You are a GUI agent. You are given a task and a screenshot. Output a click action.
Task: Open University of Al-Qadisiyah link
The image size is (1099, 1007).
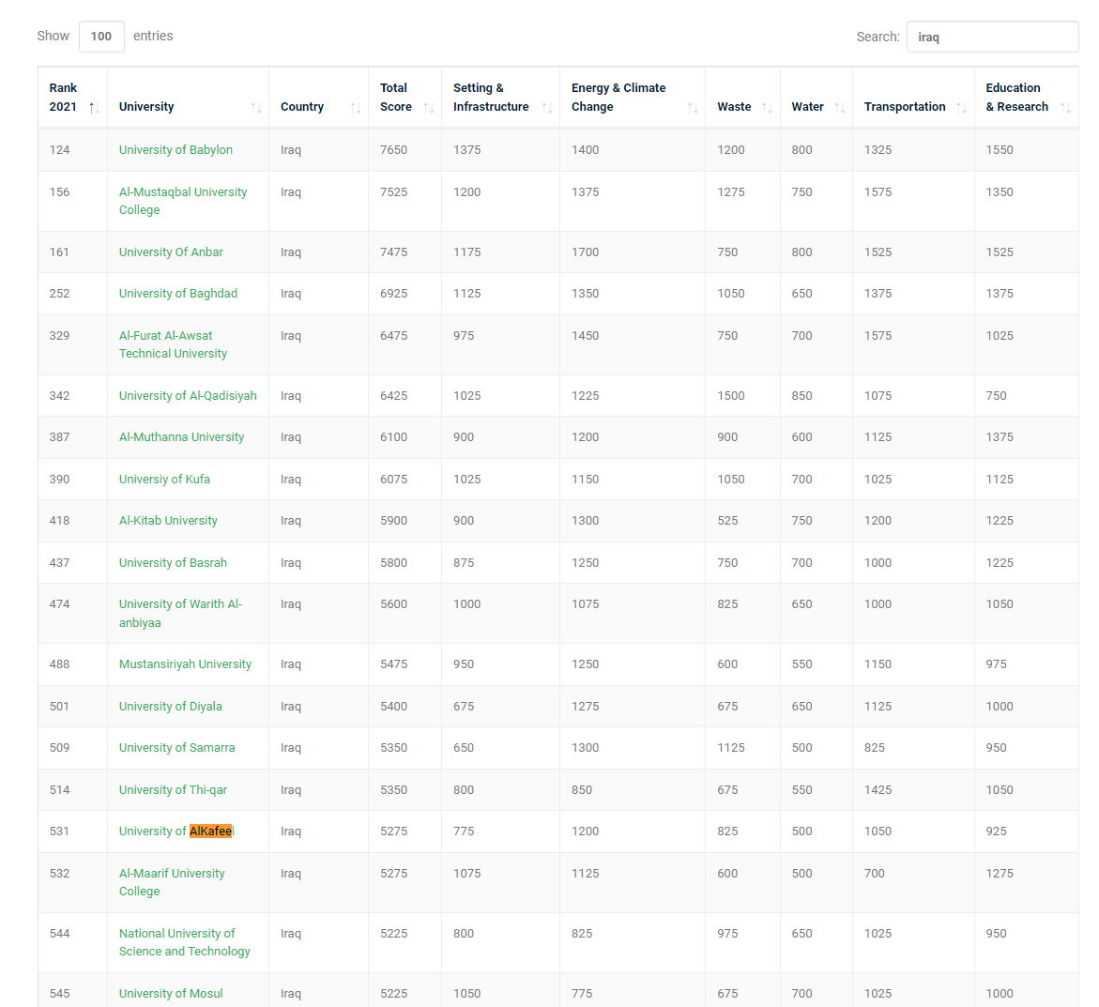188,396
